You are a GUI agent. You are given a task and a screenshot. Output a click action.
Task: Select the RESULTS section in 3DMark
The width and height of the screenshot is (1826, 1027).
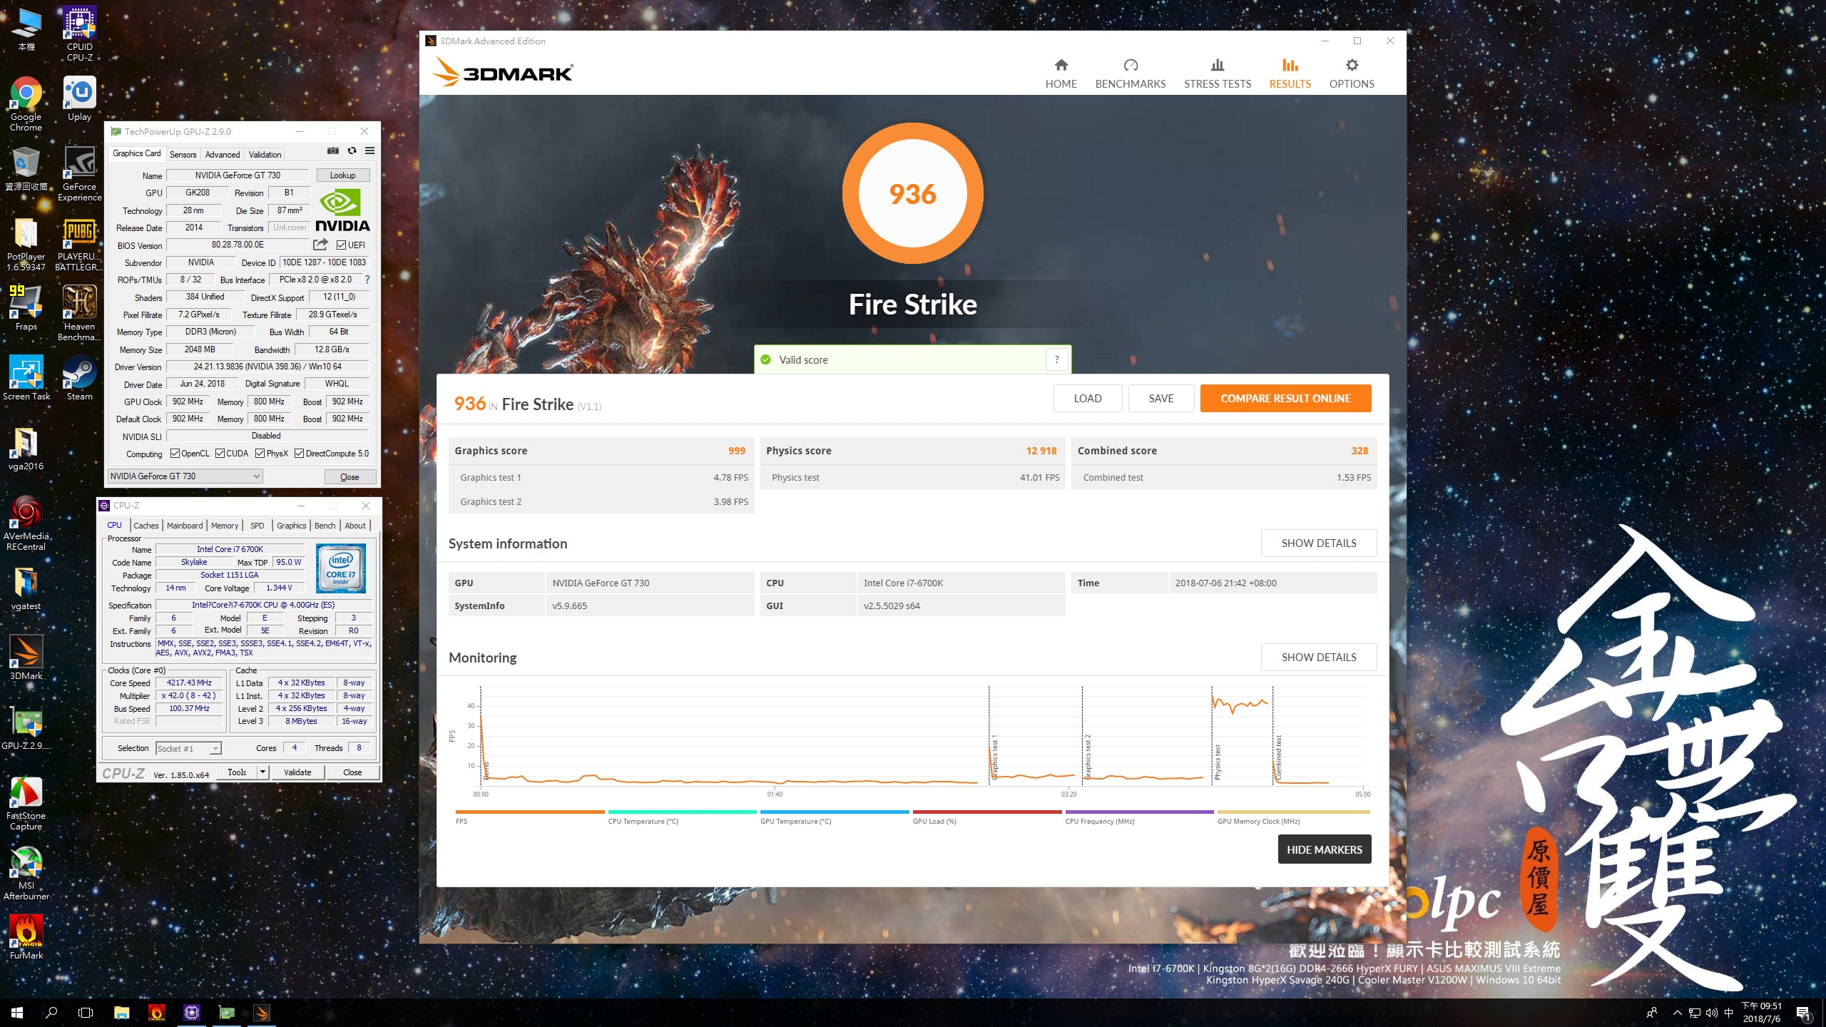[1290, 73]
